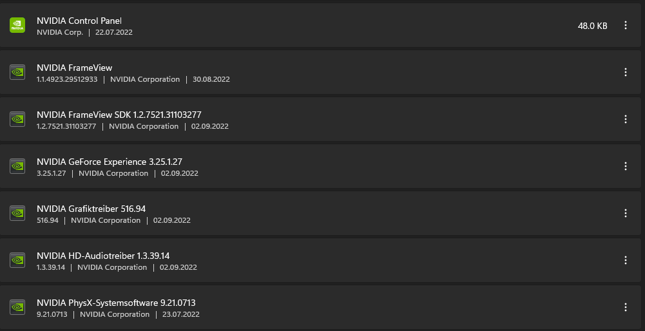Select the NVIDIA FrameView SDK 1.2.7521.31103277 title

(x=119, y=115)
